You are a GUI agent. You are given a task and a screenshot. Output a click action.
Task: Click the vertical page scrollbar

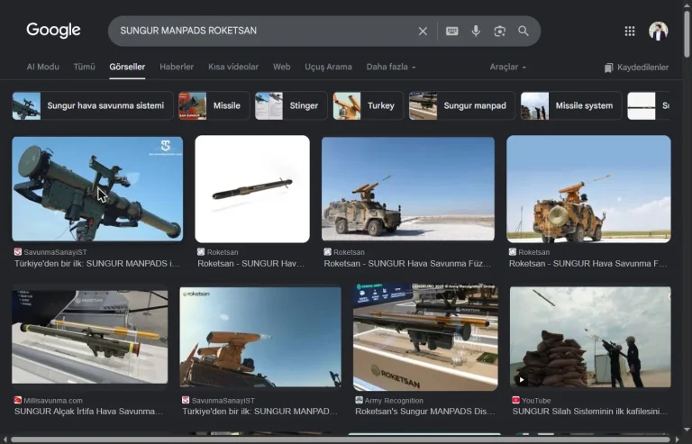[687, 35]
